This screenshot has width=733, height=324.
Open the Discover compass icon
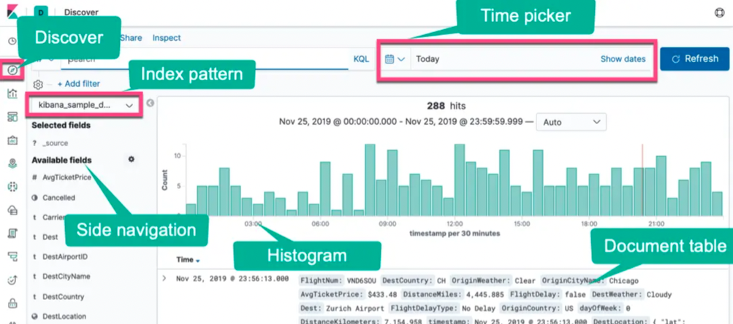tap(12, 71)
